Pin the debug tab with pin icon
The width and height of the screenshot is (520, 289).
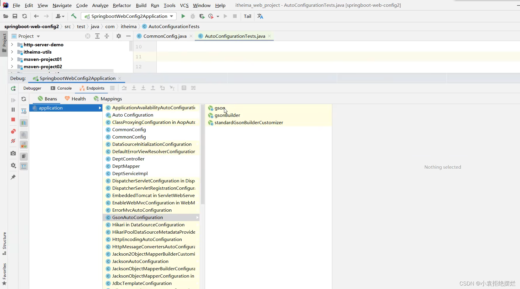tap(13, 177)
